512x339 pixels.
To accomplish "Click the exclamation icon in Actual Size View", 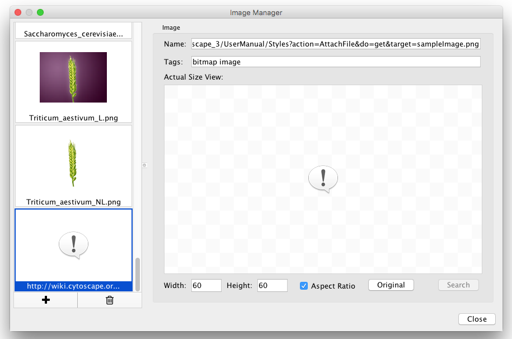I will tap(323, 179).
